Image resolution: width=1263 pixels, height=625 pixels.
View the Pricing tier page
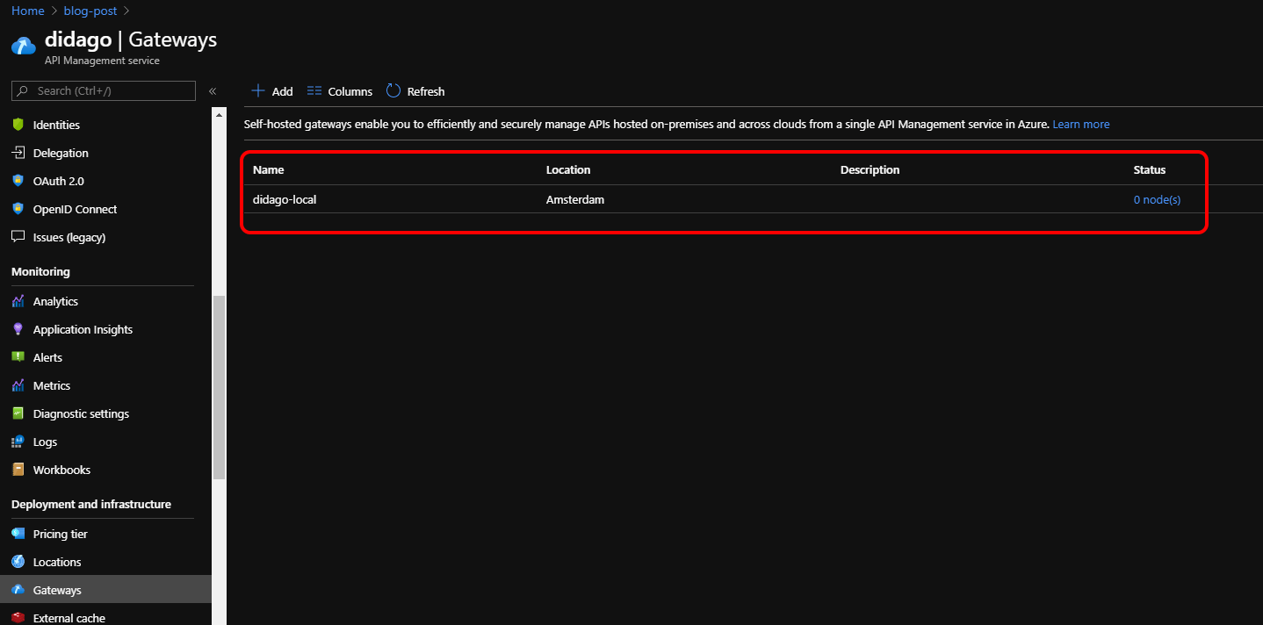coord(59,534)
